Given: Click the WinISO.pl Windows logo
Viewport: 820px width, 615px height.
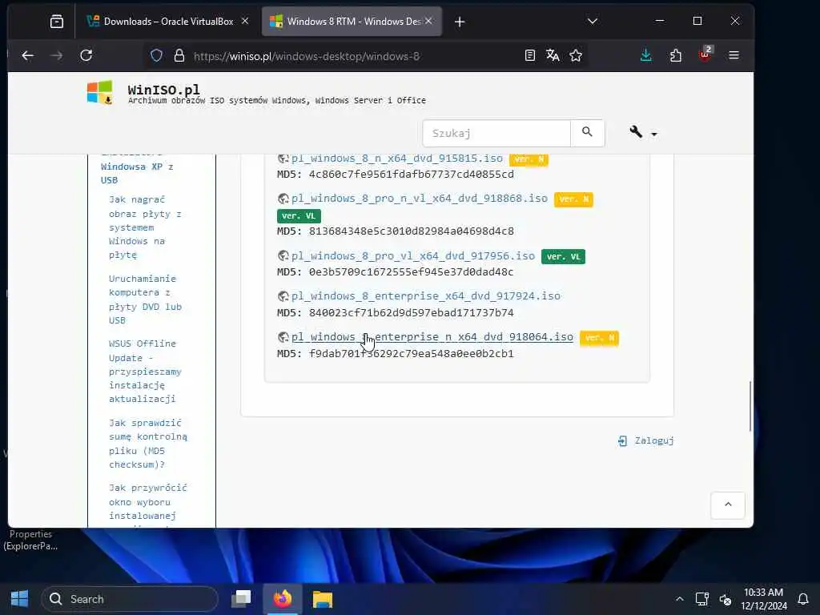Looking at the screenshot, I should 99,93.
